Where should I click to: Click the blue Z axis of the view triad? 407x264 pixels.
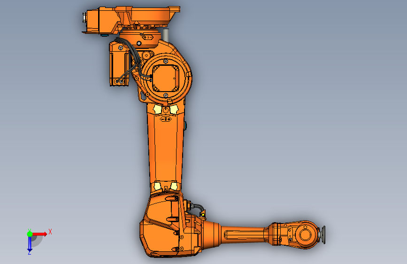[30, 244]
